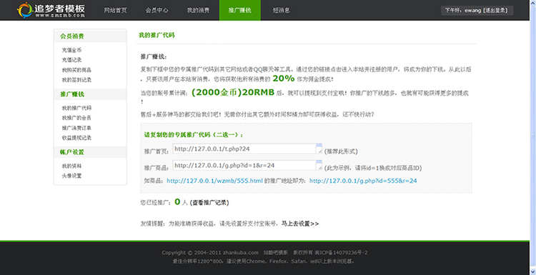Viewport: 536px width, 275px height.
Task: Click 查看推广记录 link
Action: pos(209,203)
